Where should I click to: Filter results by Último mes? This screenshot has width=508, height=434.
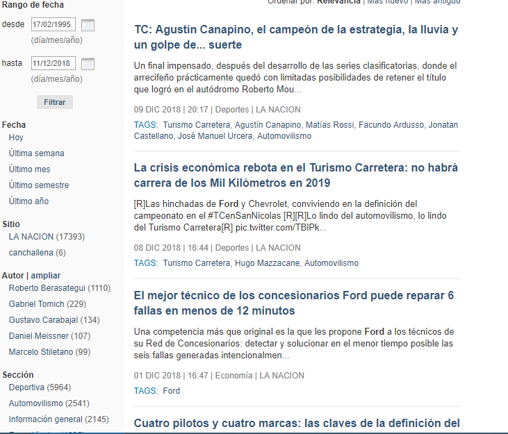click(x=29, y=169)
